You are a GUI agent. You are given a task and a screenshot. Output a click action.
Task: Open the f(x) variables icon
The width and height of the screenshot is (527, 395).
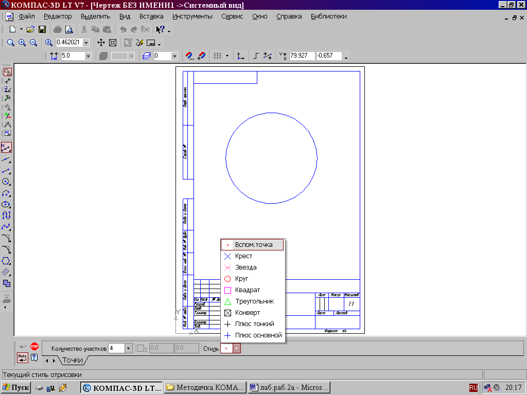[145, 29]
